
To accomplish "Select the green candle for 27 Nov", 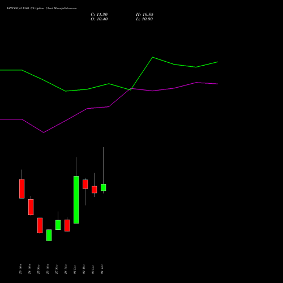I will point(58,225).
